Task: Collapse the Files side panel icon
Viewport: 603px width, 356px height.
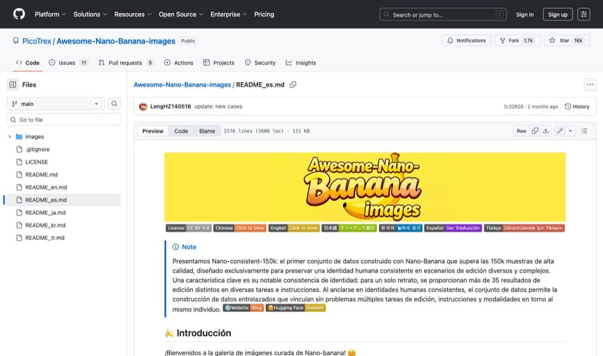Action: pos(13,85)
